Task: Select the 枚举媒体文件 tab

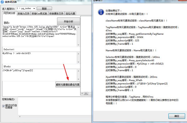Action: coord(56,14)
